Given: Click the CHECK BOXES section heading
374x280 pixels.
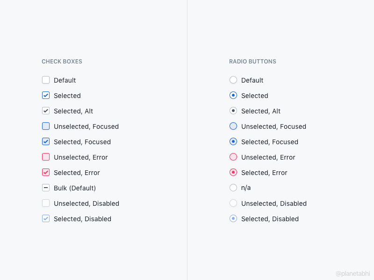Looking at the screenshot, I should (62, 61).
